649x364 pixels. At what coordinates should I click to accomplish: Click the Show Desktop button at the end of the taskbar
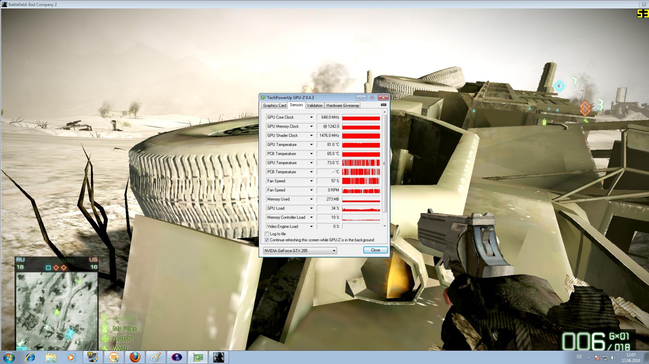(x=646, y=358)
